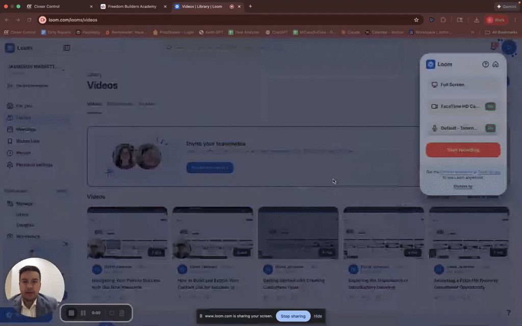The height and width of the screenshot is (326, 522).
Task: Open Deal Analyzer bookmark
Action: [x=244, y=32]
